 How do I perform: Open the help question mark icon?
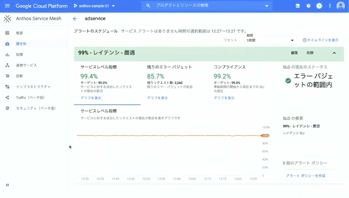pos(308,6)
